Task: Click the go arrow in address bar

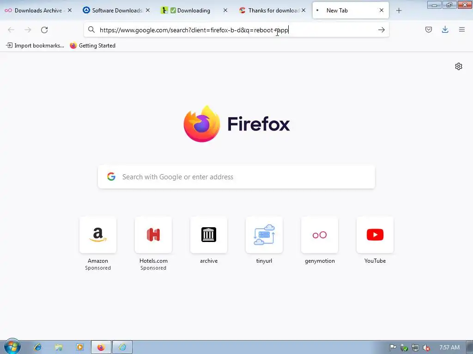Action: [381, 29]
